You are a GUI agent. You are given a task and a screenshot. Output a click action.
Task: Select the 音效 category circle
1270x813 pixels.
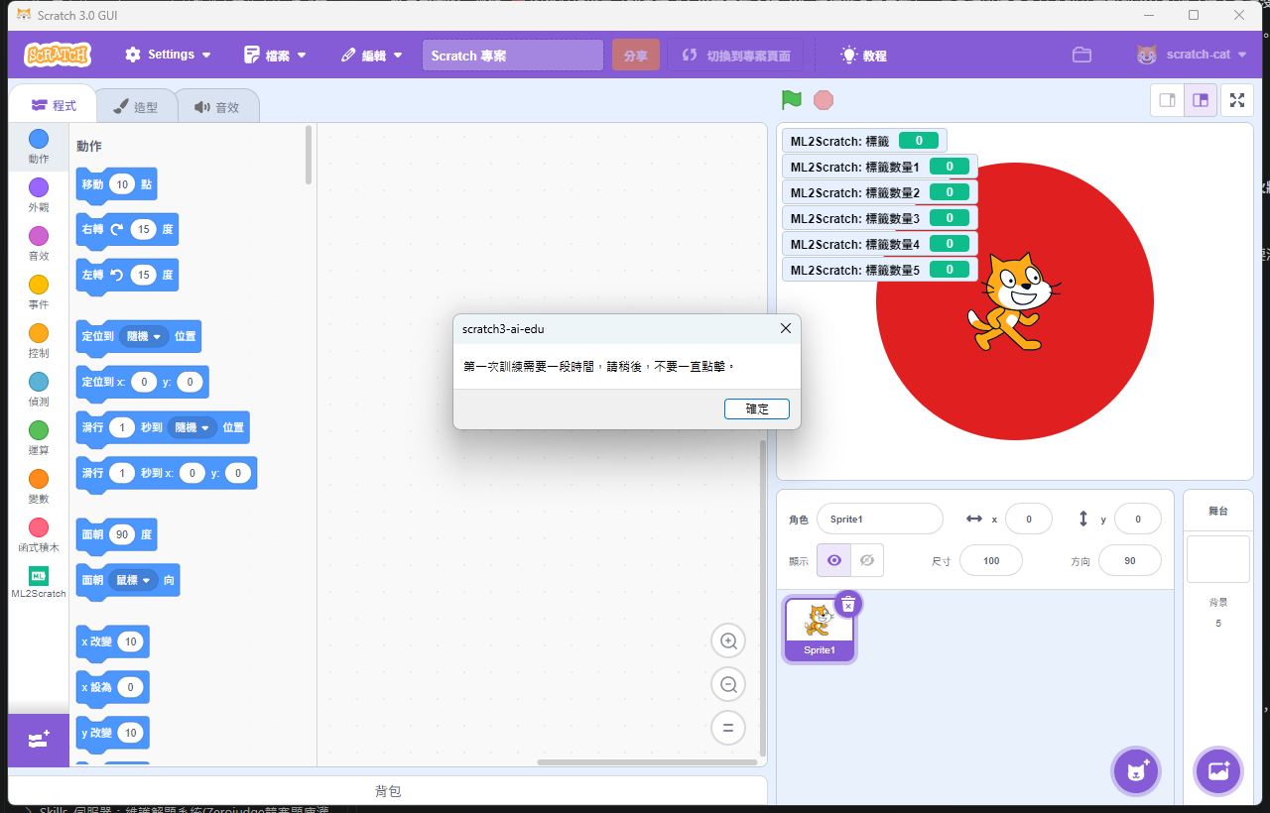point(39,236)
